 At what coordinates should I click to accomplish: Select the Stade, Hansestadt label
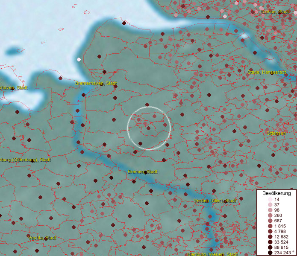[267, 73]
